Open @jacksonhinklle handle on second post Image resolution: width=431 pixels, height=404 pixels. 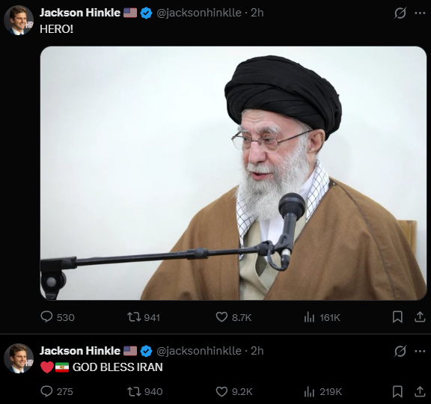click(199, 351)
